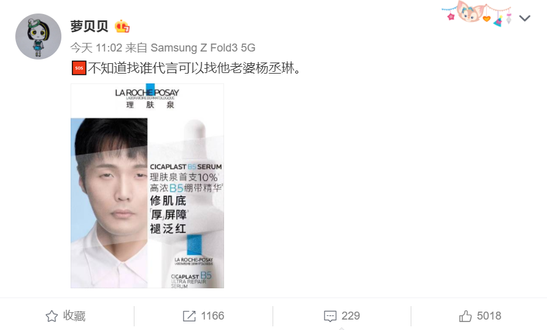This screenshot has height=330, width=547.
Task: Open reposts showing count 1166
Action: pyautogui.click(x=203, y=316)
